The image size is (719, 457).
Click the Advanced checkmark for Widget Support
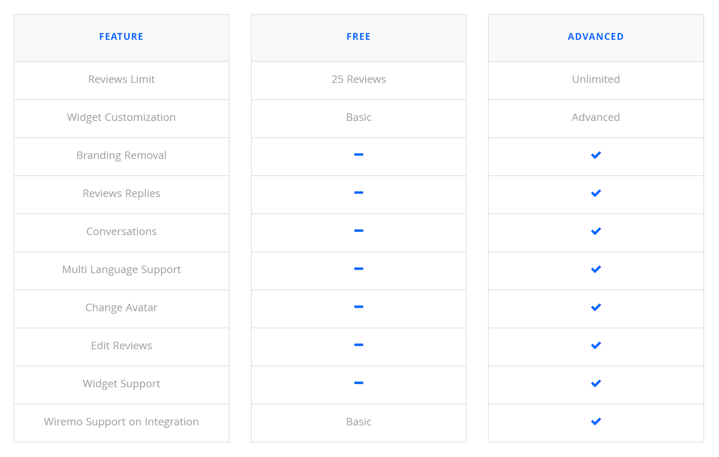pyautogui.click(x=595, y=383)
